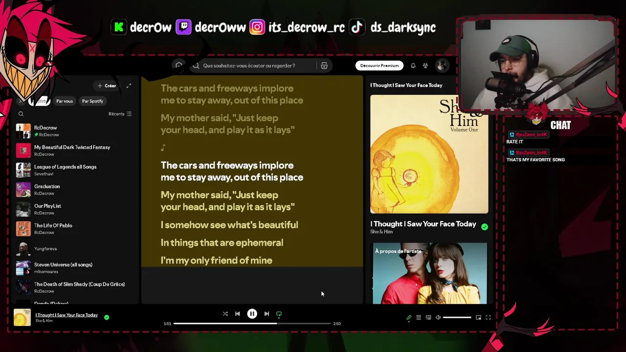Toggle the green repeat button
Image resolution: width=626 pixels, height=352 pixels.
pyautogui.click(x=279, y=314)
